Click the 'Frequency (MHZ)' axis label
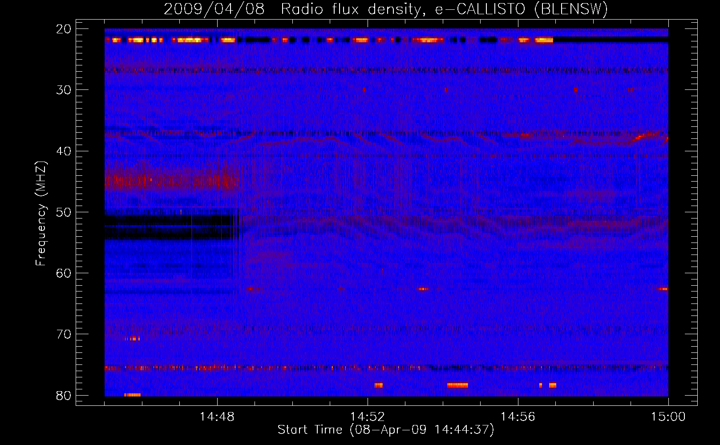 [x=41, y=214]
